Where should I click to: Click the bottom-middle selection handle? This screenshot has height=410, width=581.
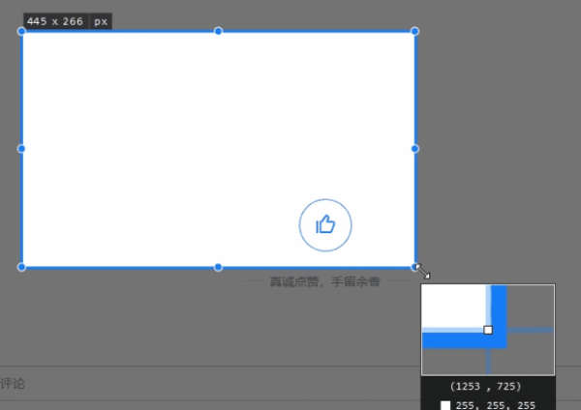218,267
